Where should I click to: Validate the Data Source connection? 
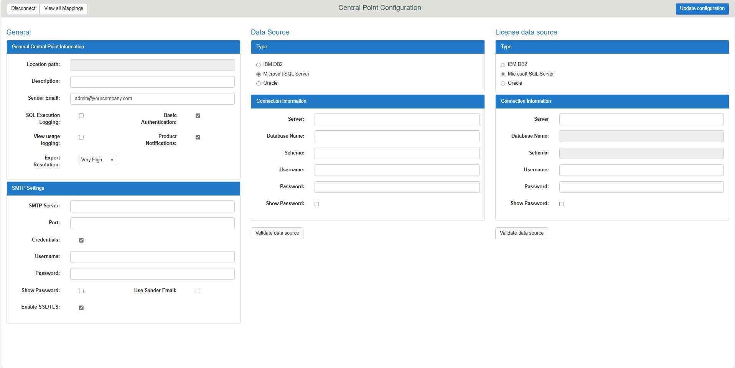click(x=277, y=233)
